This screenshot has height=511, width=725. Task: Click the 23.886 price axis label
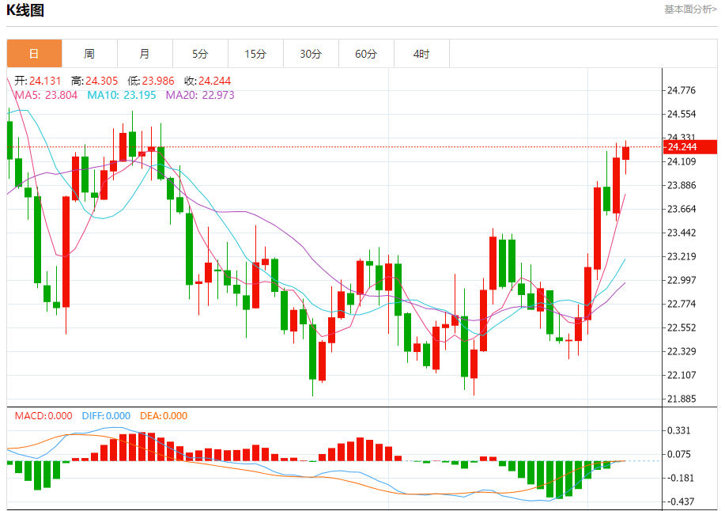pyautogui.click(x=682, y=185)
